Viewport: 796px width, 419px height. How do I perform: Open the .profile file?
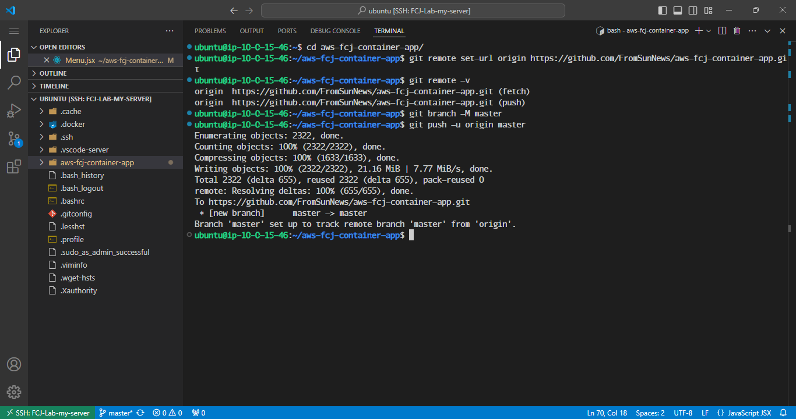(x=105, y=240)
